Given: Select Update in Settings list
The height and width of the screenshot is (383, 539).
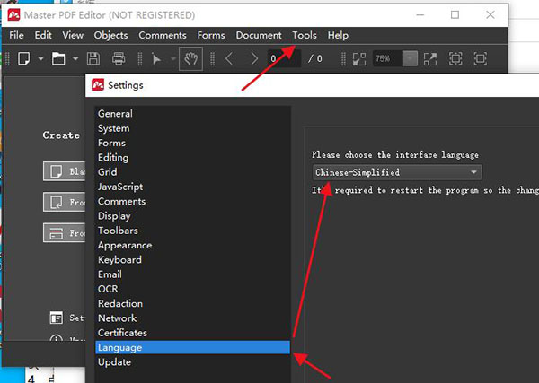Looking at the screenshot, I should point(193,362).
